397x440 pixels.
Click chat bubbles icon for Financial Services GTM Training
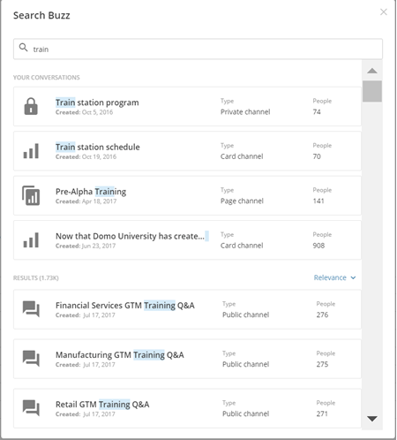tap(31, 309)
